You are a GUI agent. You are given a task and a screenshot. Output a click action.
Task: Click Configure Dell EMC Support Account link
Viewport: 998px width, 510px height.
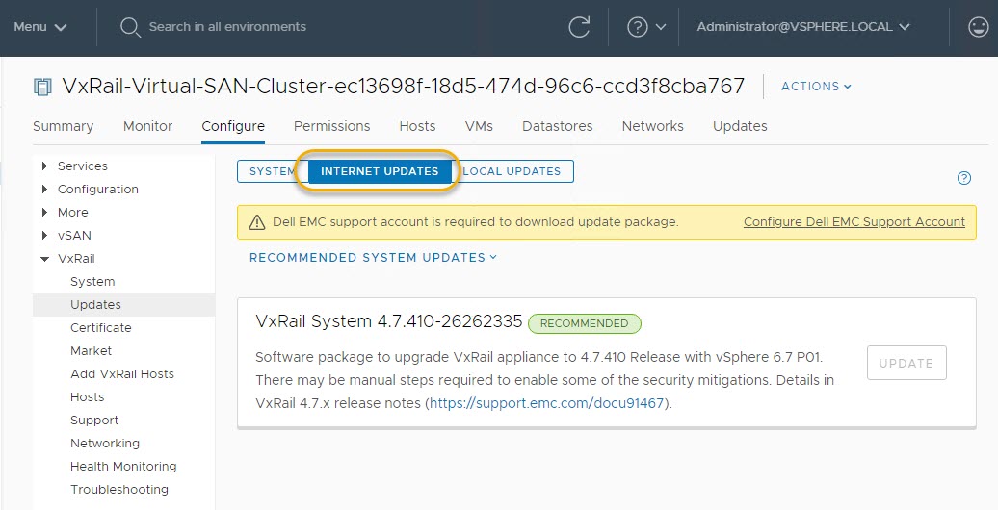pos(854,222)
